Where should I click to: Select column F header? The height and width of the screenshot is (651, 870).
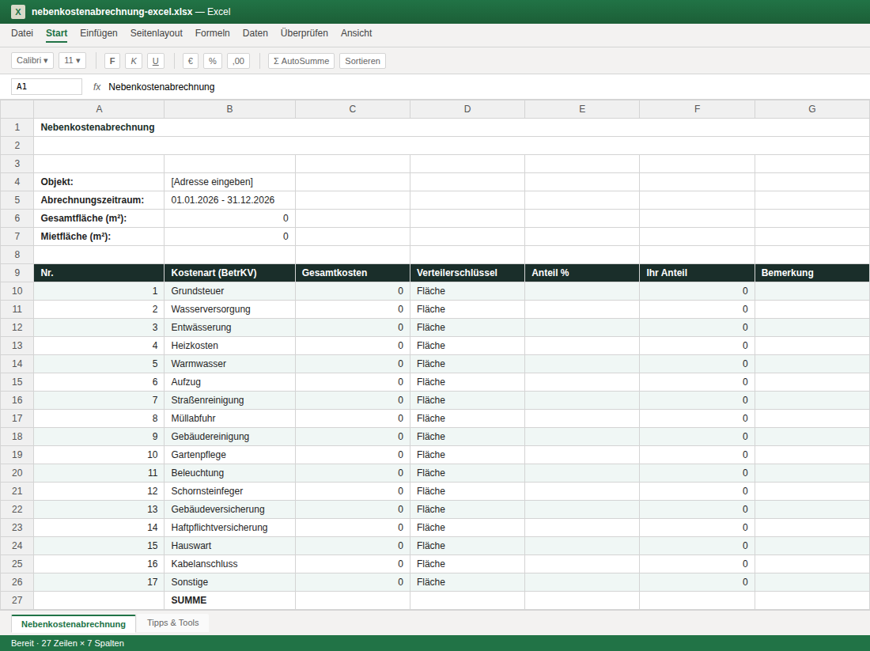pyautogui.click(x=697, y=109)
